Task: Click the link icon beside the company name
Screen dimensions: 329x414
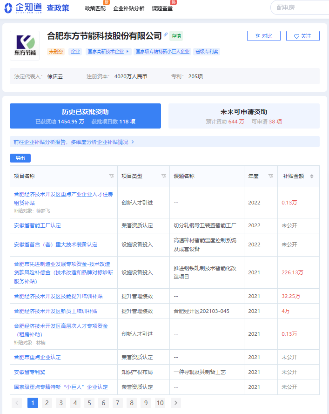Action: (166, 34)
